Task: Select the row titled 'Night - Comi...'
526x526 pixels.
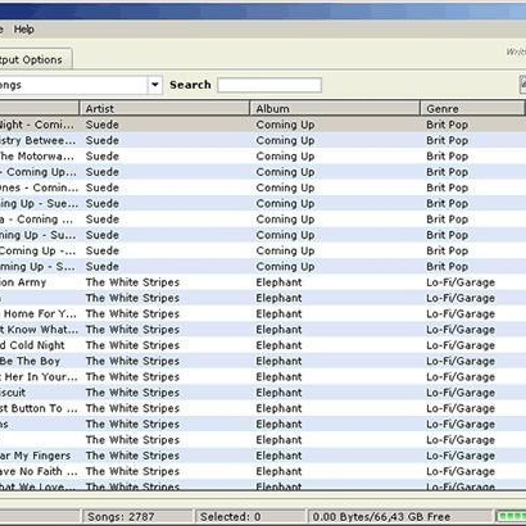Action: coord(263,125)
